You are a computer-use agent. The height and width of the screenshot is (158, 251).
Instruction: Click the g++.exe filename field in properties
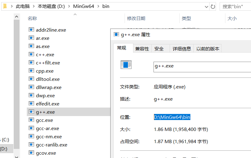202,67
